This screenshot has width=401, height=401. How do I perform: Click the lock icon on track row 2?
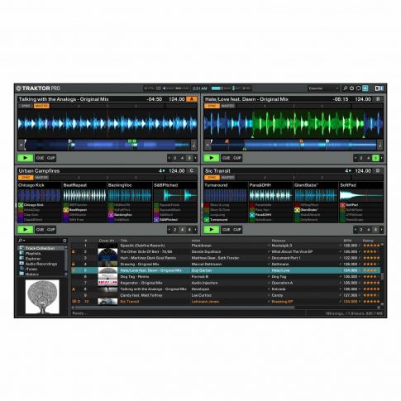click(x=74, y=251)
